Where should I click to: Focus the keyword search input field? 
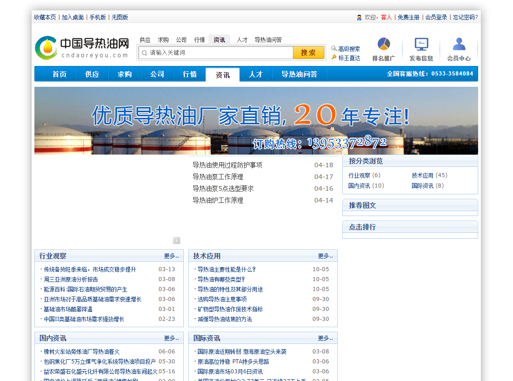tap(216, 52)
